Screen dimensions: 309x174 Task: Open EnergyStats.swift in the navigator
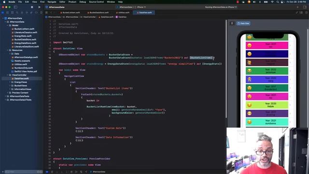coord(23,36)
